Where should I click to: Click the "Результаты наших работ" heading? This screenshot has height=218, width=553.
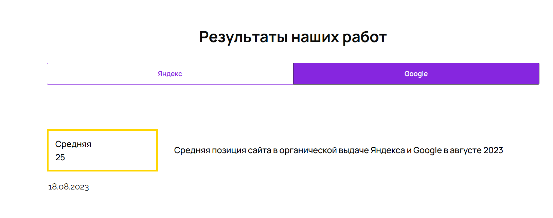tap(293, 37)
